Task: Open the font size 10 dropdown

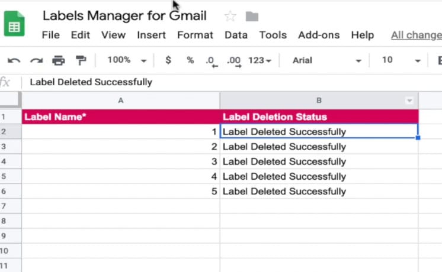Action: (401, 60)
